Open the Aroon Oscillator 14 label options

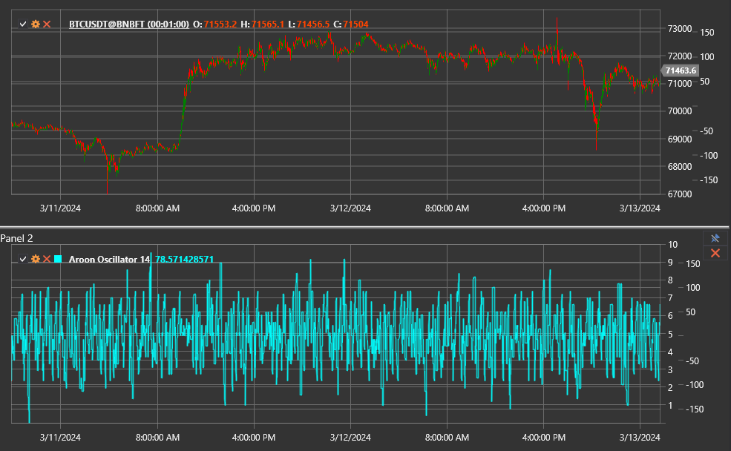tap(108, 260)
